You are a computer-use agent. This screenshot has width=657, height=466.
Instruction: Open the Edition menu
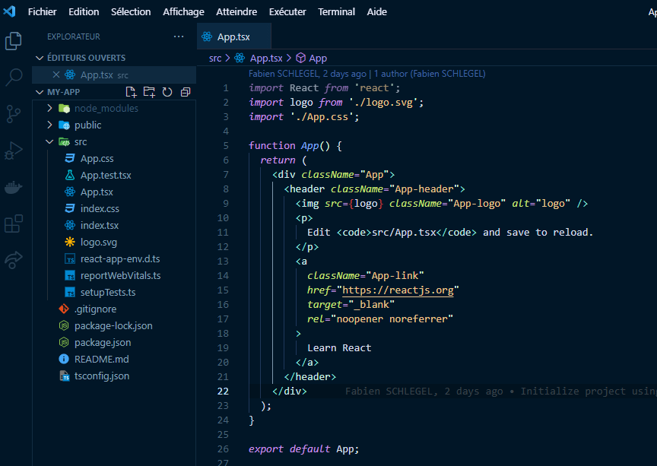84,11
